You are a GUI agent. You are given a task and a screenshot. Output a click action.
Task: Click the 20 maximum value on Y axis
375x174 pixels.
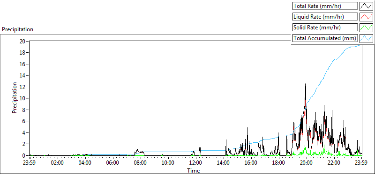(x=22, y=41)
